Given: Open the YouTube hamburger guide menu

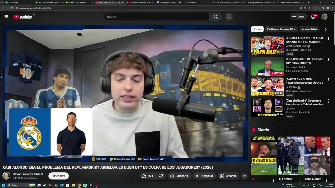Looking at the screenshot, I should tap(6, 17).
